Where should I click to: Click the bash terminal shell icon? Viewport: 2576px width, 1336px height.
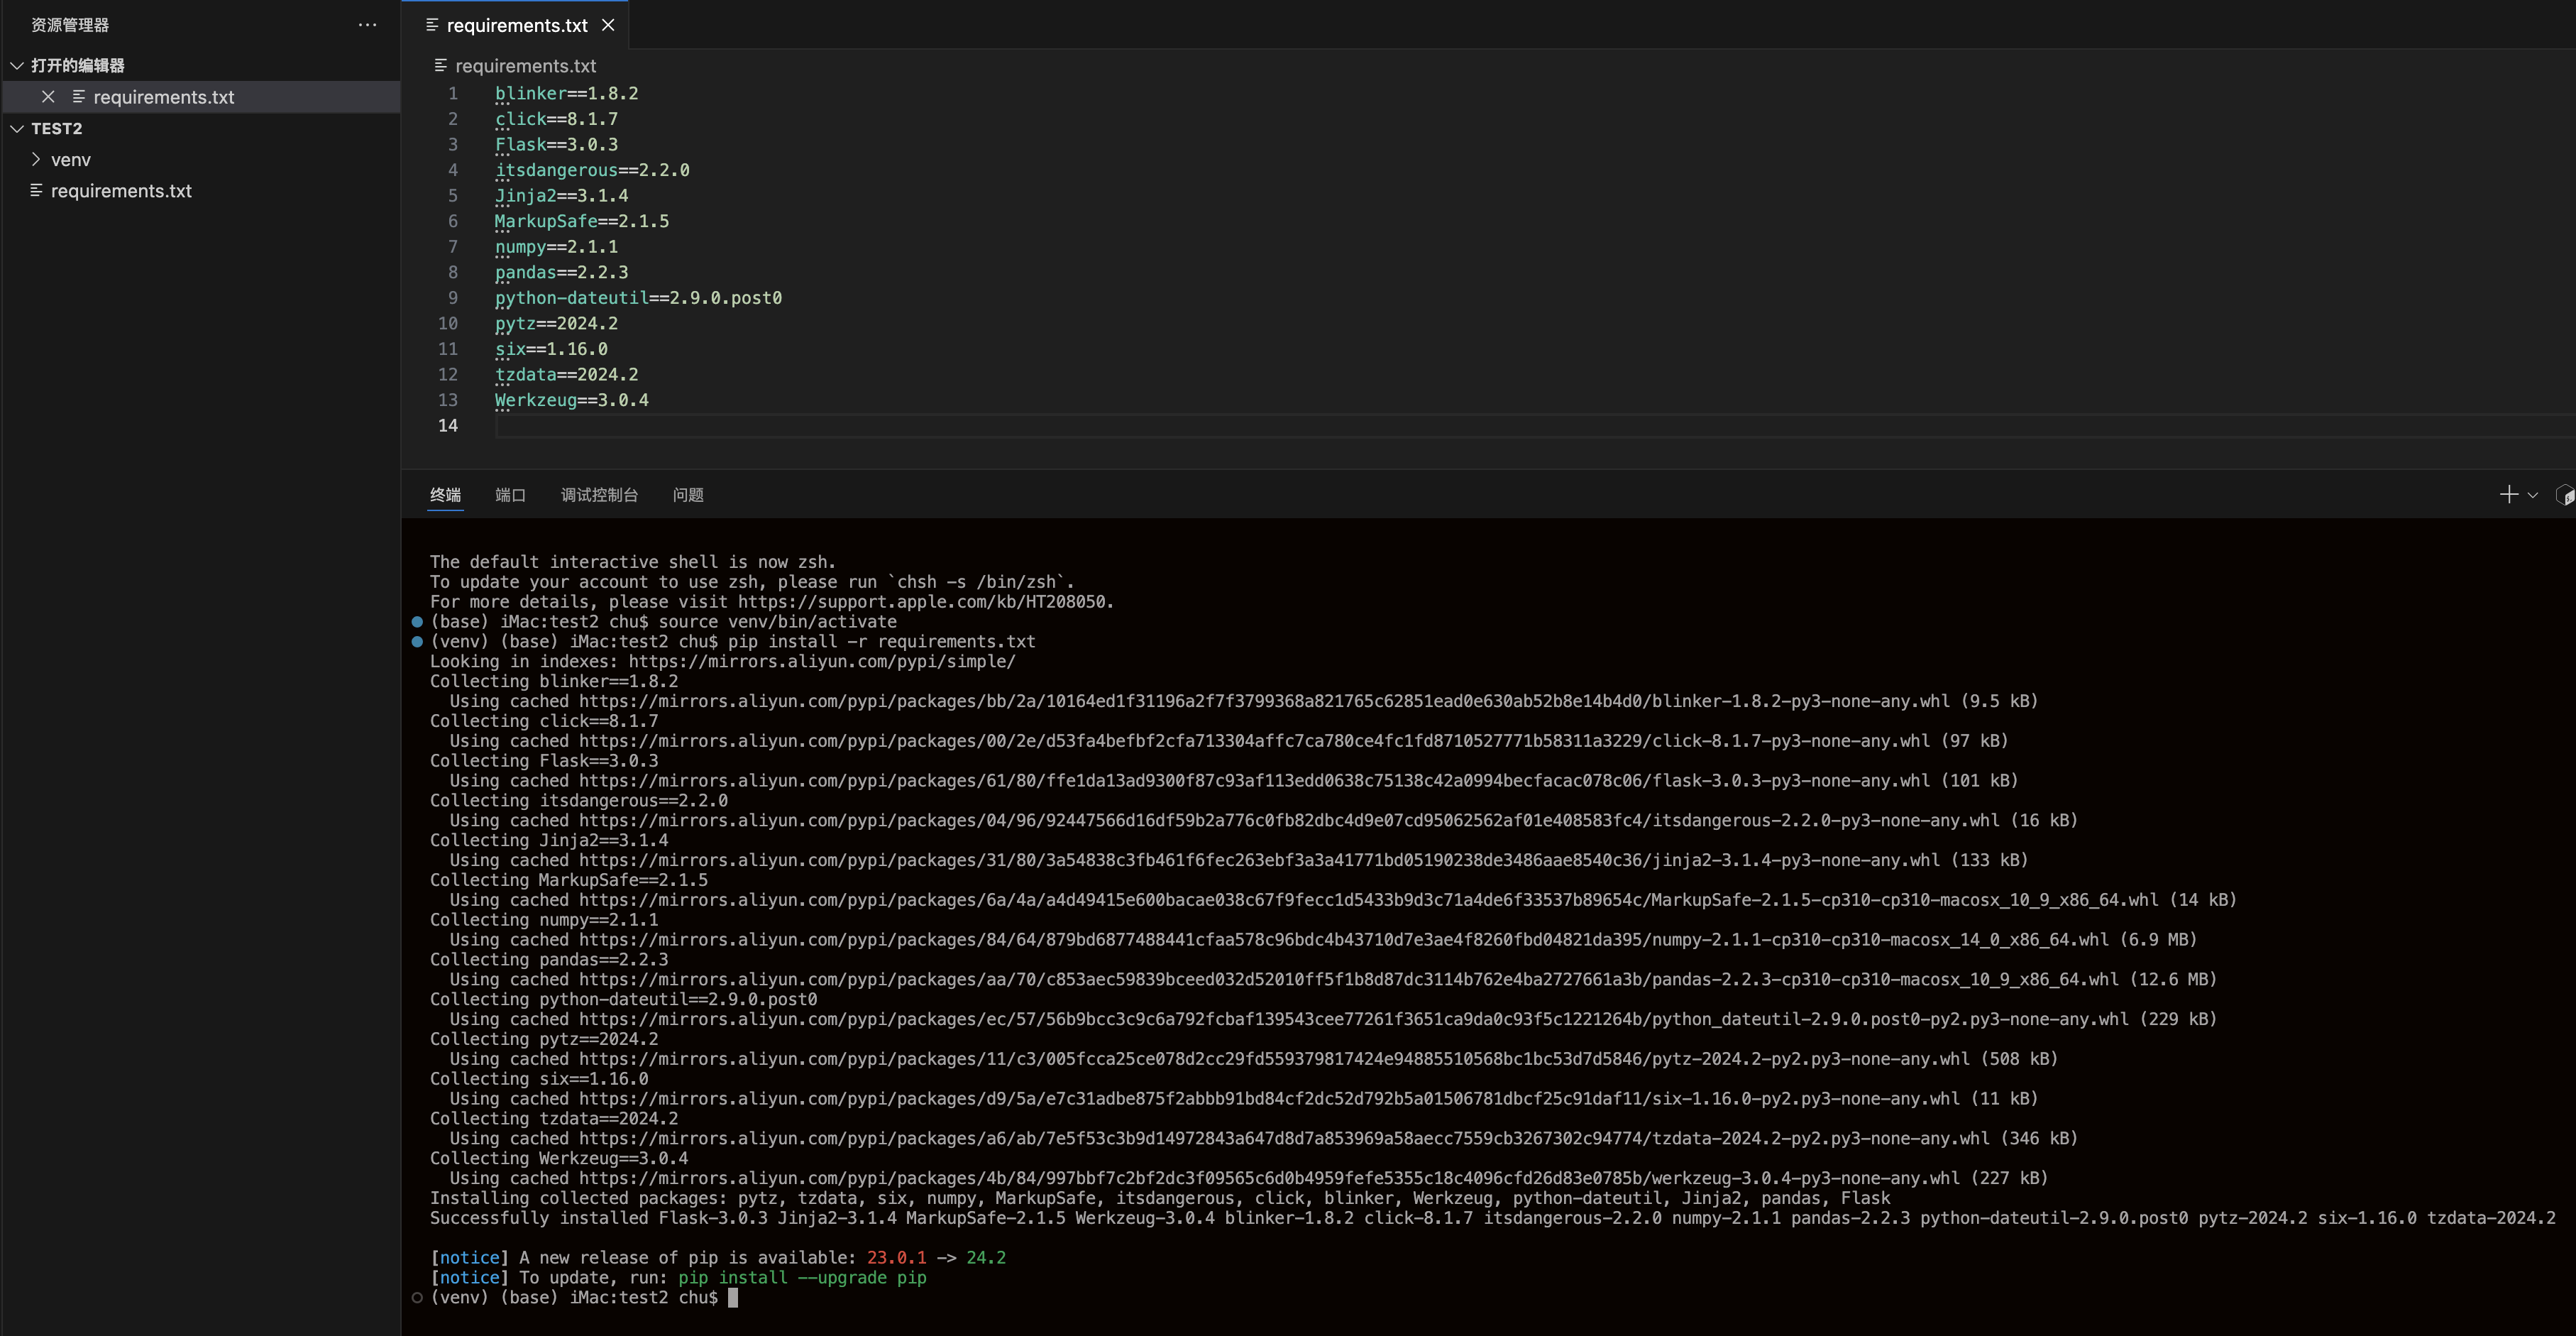coord(2565,496)
